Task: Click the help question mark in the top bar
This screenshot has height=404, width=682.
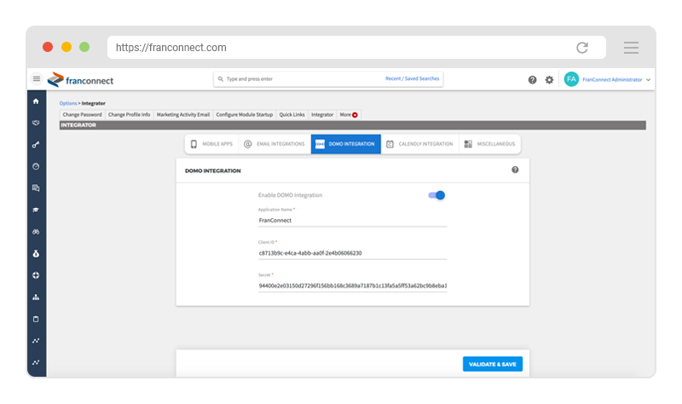Action: 533,79
